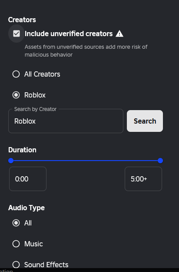Click the right handle of the Duration slider
Viewport: 179px width, 272px height.
(x=160, y=161)
